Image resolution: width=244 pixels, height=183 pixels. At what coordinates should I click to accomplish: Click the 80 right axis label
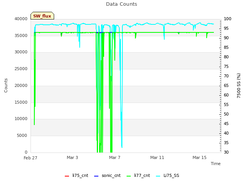(x=226, y=57)
